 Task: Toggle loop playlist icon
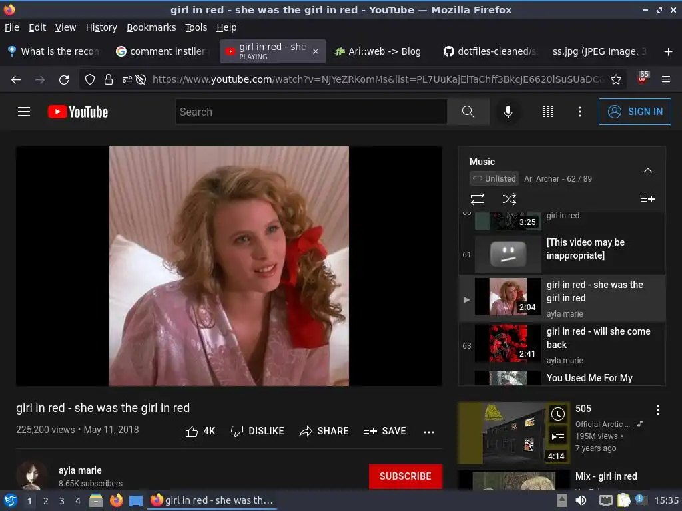[477, 199]
